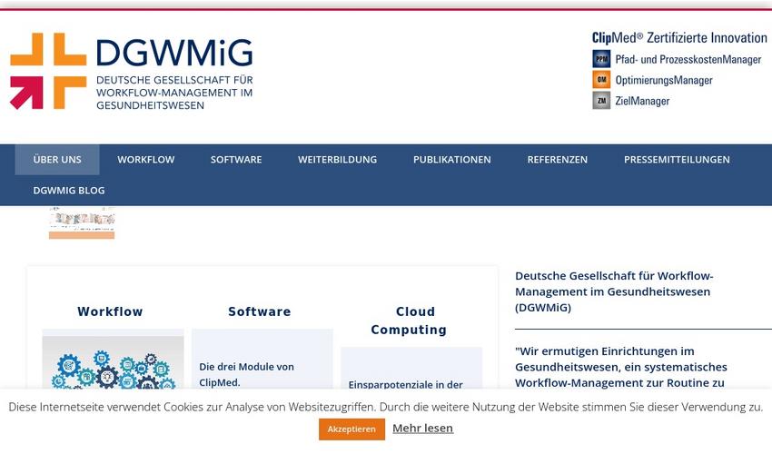Click the 'Deutsche Gesellschaft für Workflow-Management' sidebar heading

click(614, 291)
